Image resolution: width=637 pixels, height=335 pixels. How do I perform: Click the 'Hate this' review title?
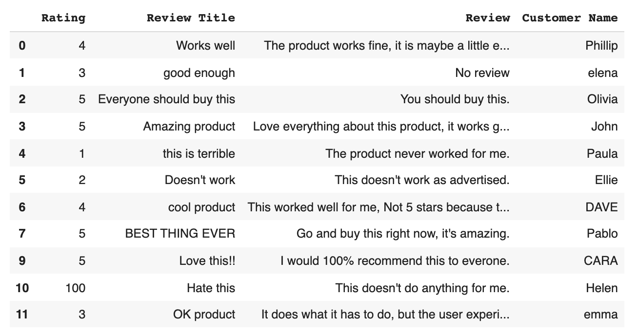[211, 288]
